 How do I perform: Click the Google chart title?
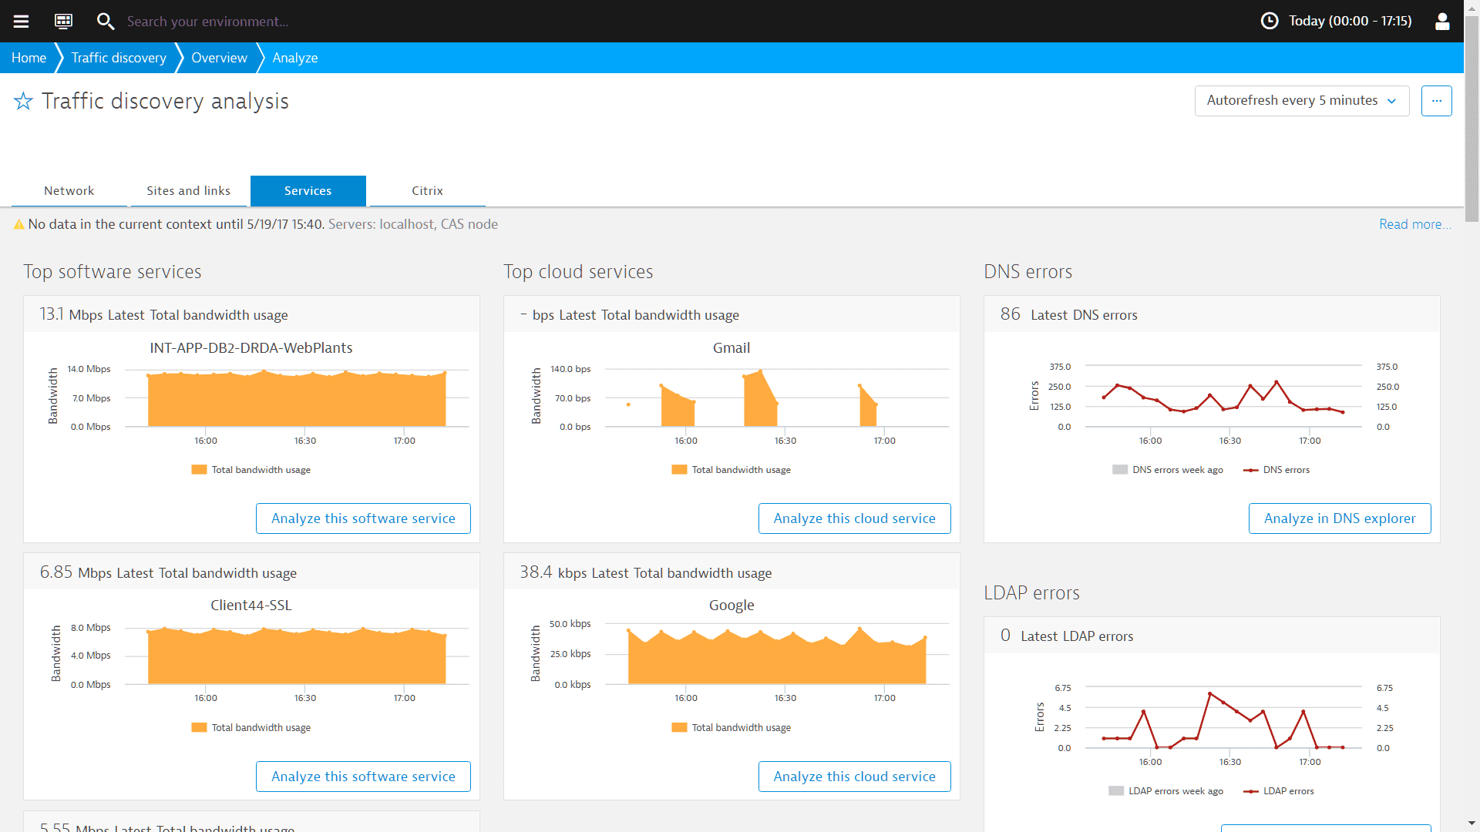pyautogui.click(x=732, y=606)
